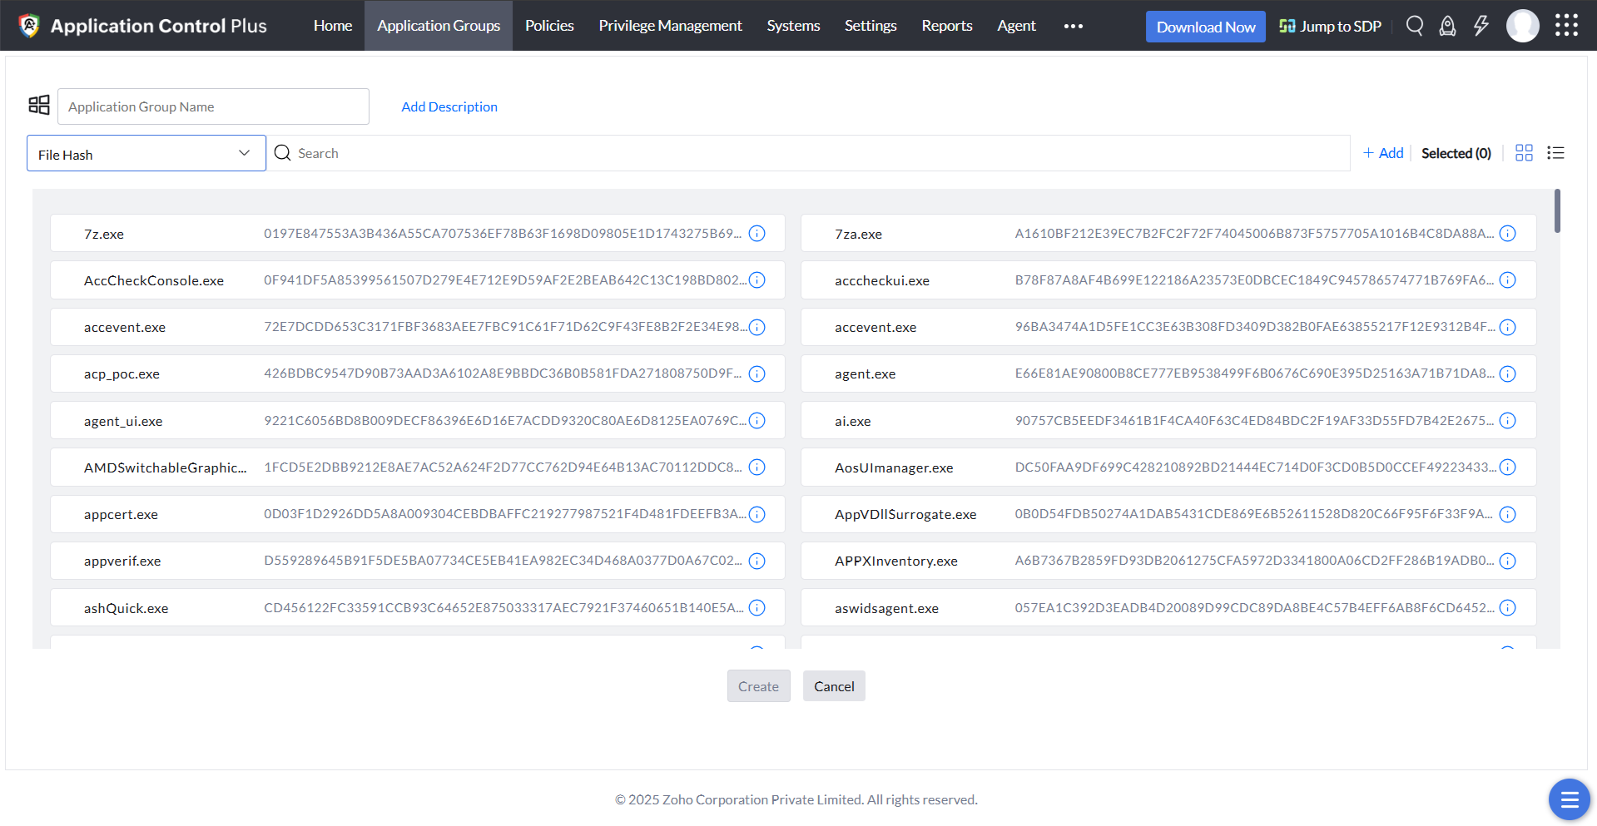Show info for 7za.exe hash
This screenshot has height=826, width=1597.
1508,234
